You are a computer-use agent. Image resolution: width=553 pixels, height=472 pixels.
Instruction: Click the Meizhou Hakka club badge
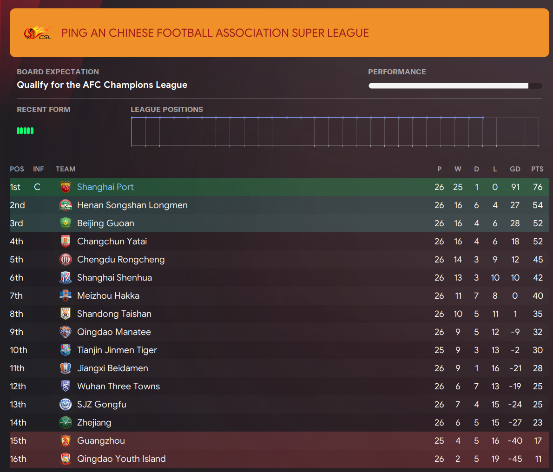coord(65,296)
